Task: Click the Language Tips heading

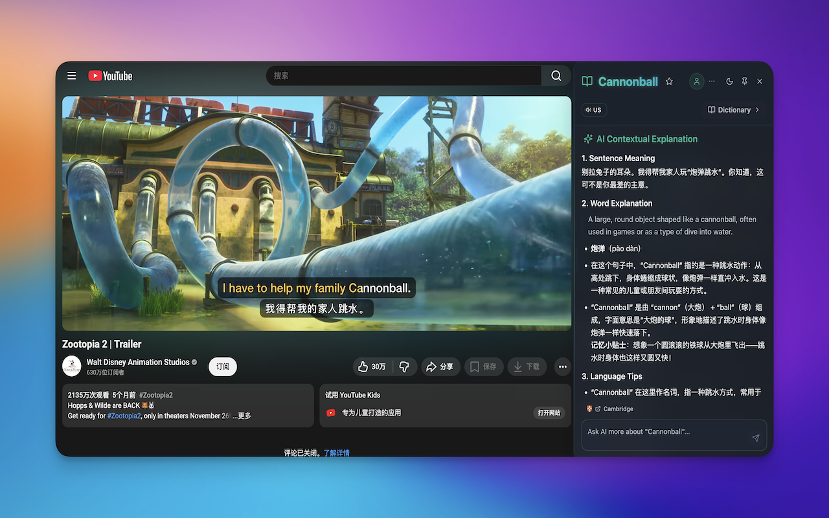Action: click(x=612, y=376)
